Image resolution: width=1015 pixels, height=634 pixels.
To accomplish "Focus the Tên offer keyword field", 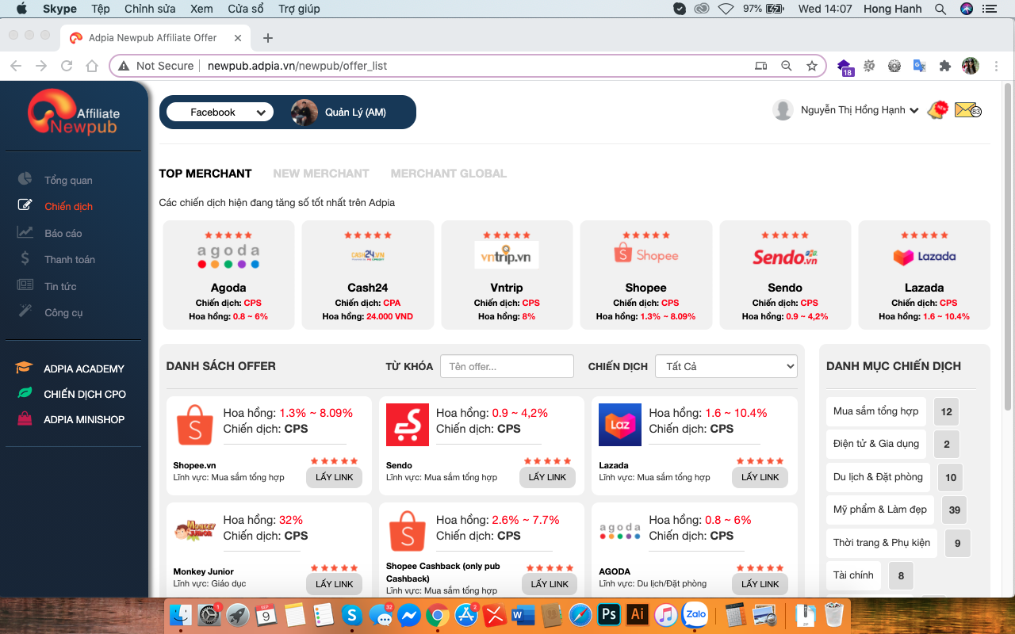I will click(507, 366).
